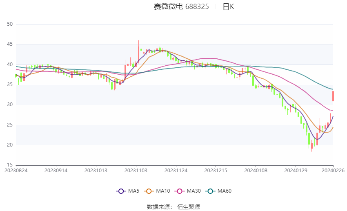
Task: Click the 20240226 date axis label
Action: 333,171
